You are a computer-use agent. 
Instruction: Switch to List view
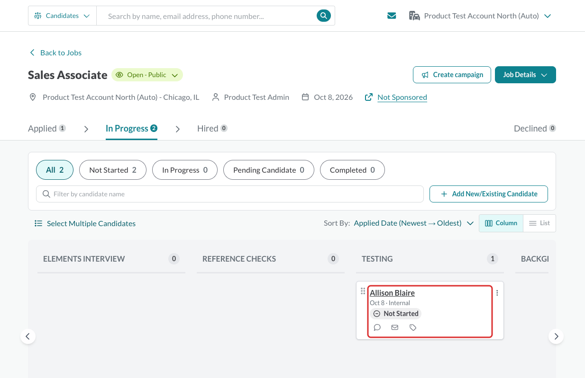(x=539, y=223)
